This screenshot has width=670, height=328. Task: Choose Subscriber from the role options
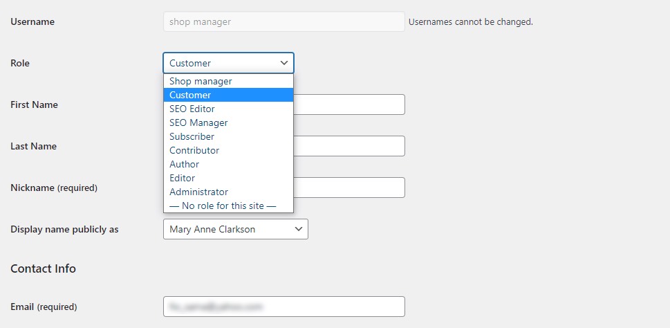click(x=228, y=136)
